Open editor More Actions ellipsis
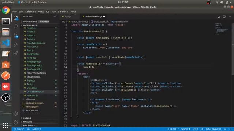The width and height of the screenshot is (234, 131). coord(230,17)
